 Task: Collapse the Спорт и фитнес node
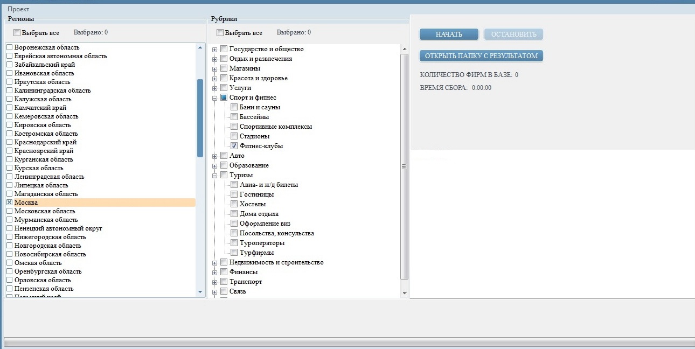coord(215,98)
